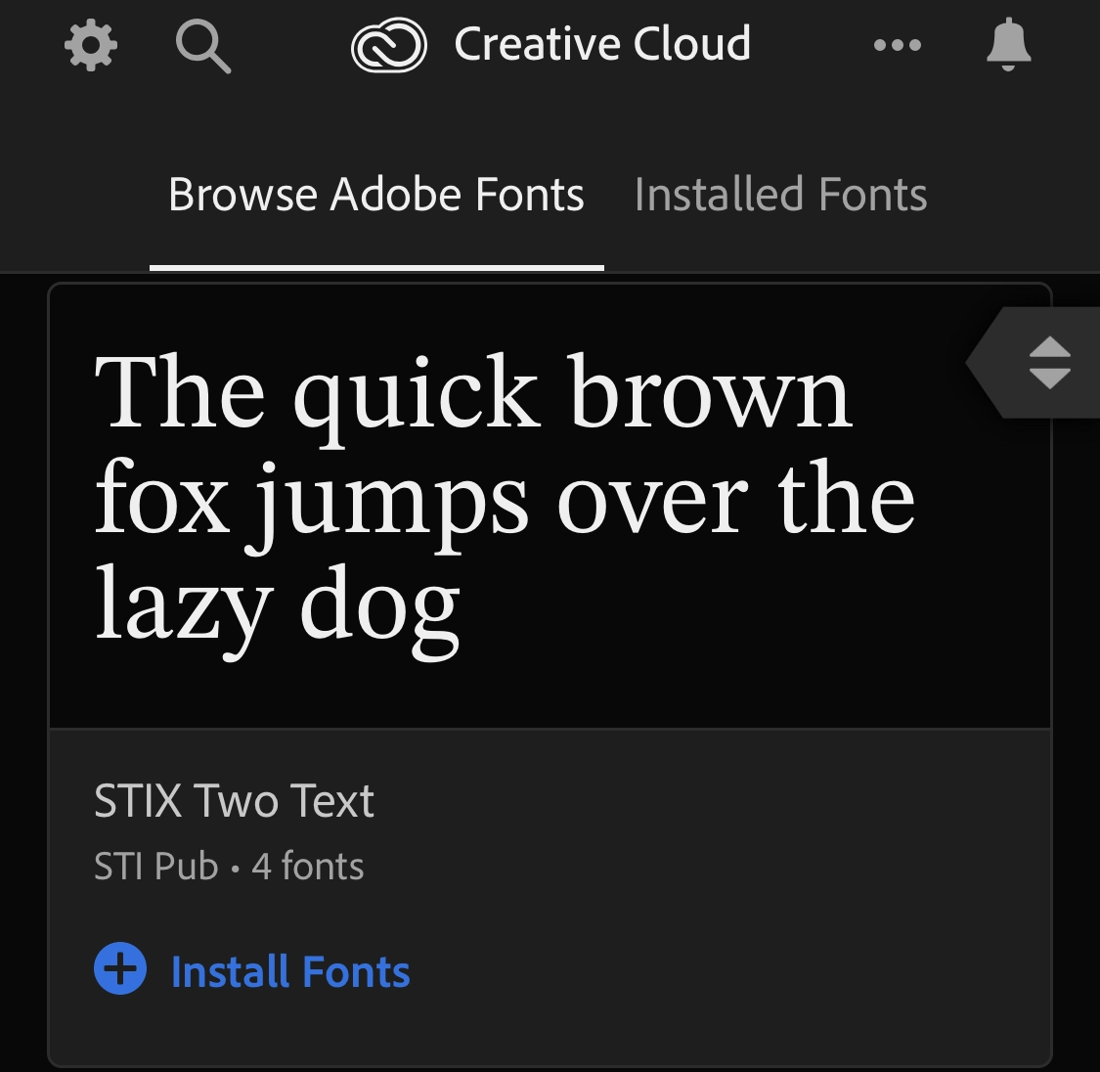Click the Creative Cloud logo icon
1100x1072 pixels.
(388, 45)
